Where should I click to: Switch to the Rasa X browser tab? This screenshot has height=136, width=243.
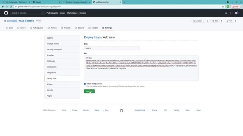[46, 2]
